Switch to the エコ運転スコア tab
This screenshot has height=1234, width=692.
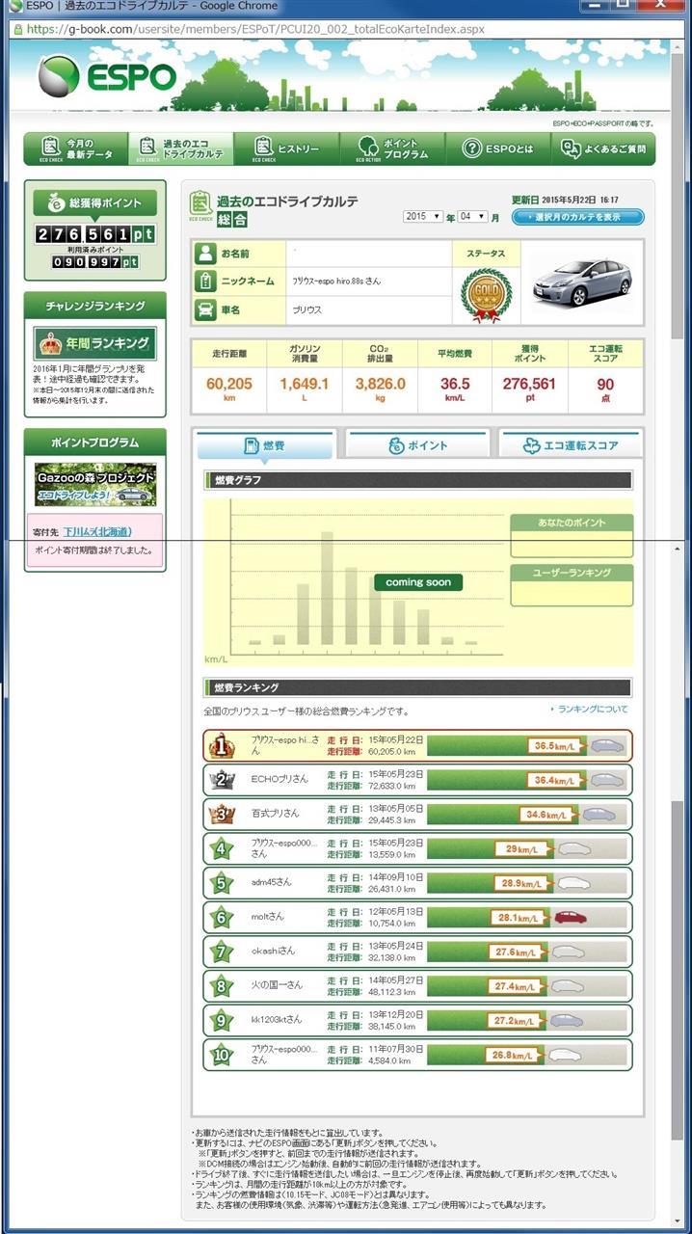tap(571, 444)
